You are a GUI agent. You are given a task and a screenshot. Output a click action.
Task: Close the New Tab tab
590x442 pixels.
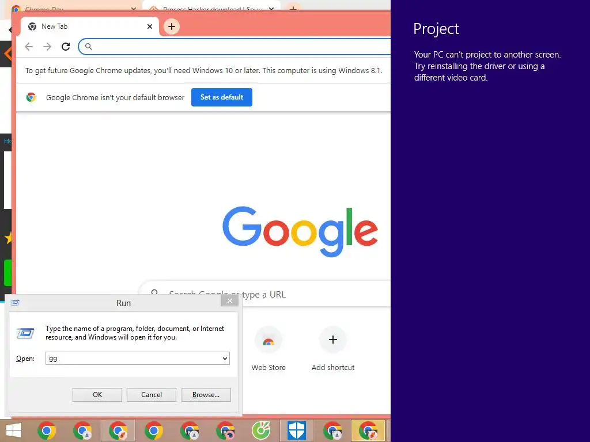pos(150,26)
